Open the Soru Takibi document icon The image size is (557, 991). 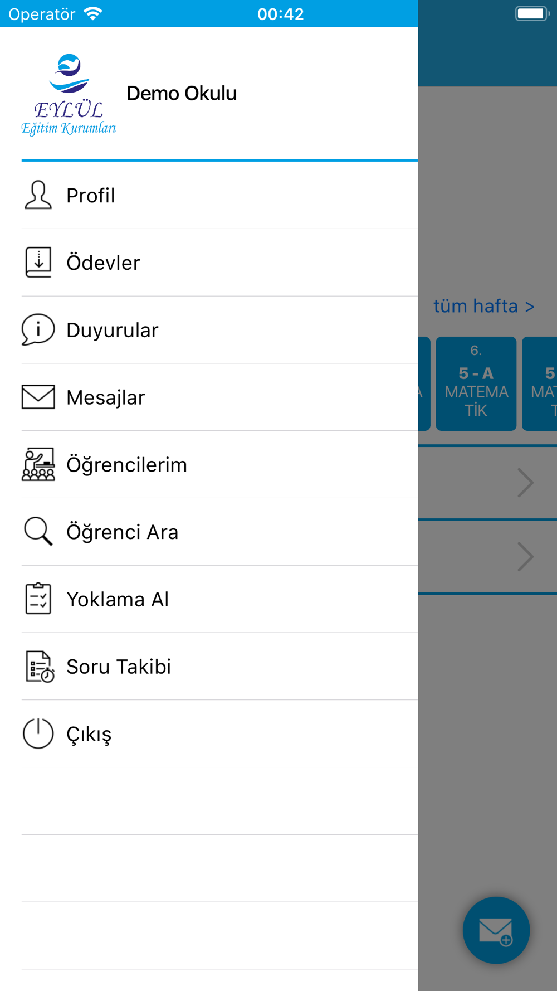(x=39, y=667)
